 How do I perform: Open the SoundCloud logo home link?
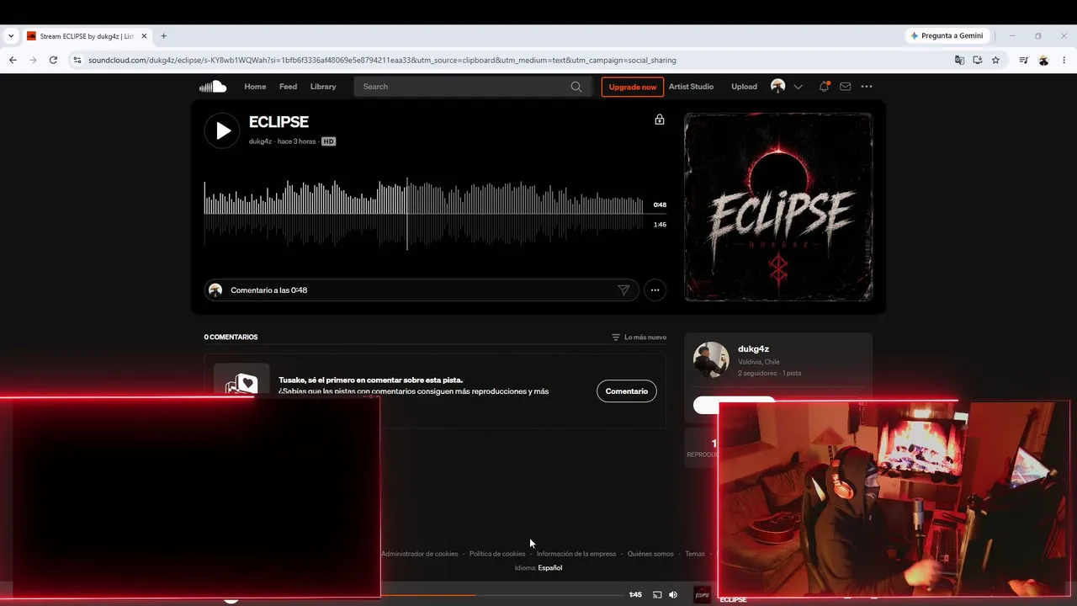coord(213,87)
